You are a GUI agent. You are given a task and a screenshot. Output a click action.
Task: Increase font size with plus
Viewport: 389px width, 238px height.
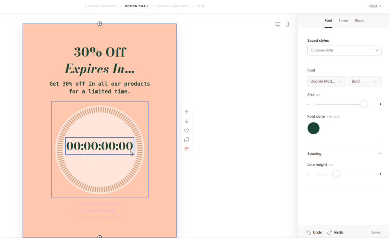click(380, 104)
